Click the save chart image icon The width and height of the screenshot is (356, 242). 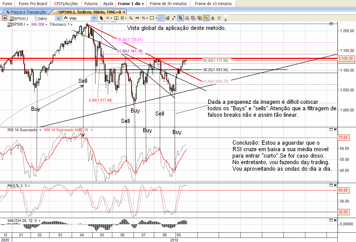(200, 18)
